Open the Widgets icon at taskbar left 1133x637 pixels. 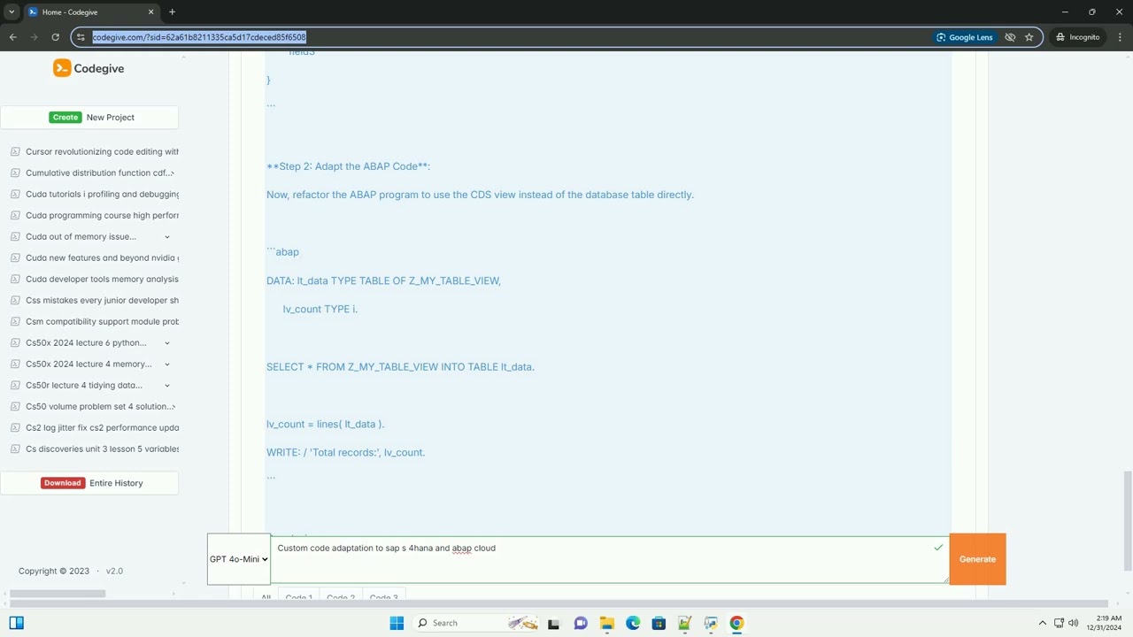(x=17, y=623)
